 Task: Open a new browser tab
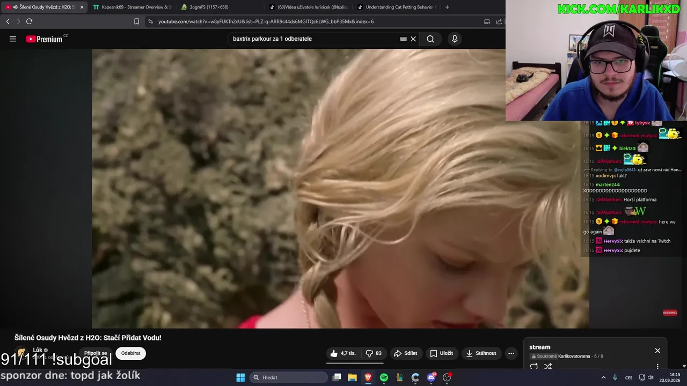pyautogui.click(x=447, y=7)
